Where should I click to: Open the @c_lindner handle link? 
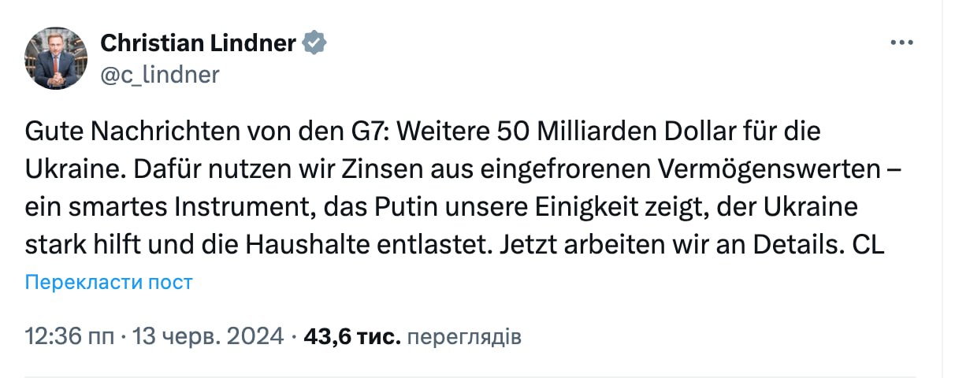pyautogui.click(x=160, y=75)
